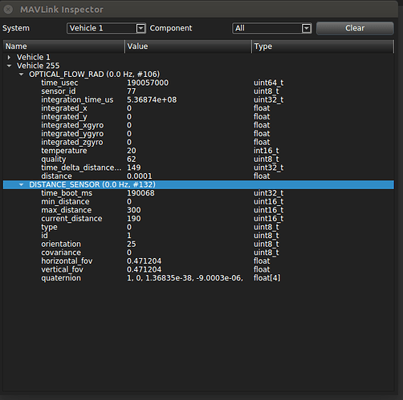Select the quaternion field row
Image resolution: width=403 pixels, height=400 pixels.
tap(198, 278)
